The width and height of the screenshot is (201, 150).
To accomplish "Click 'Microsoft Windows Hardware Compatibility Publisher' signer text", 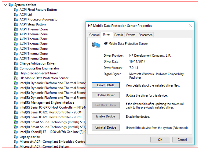I will [156, 76].
